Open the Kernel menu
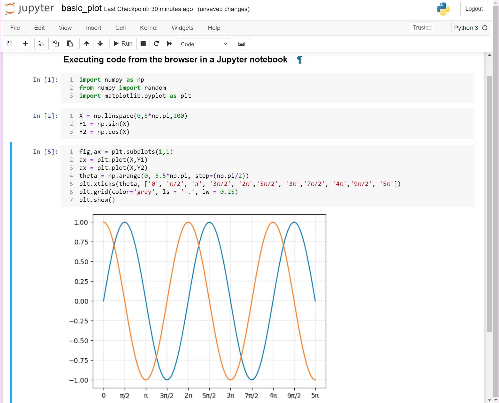Screen dimensions: 499x403 (x=149, y=28)
